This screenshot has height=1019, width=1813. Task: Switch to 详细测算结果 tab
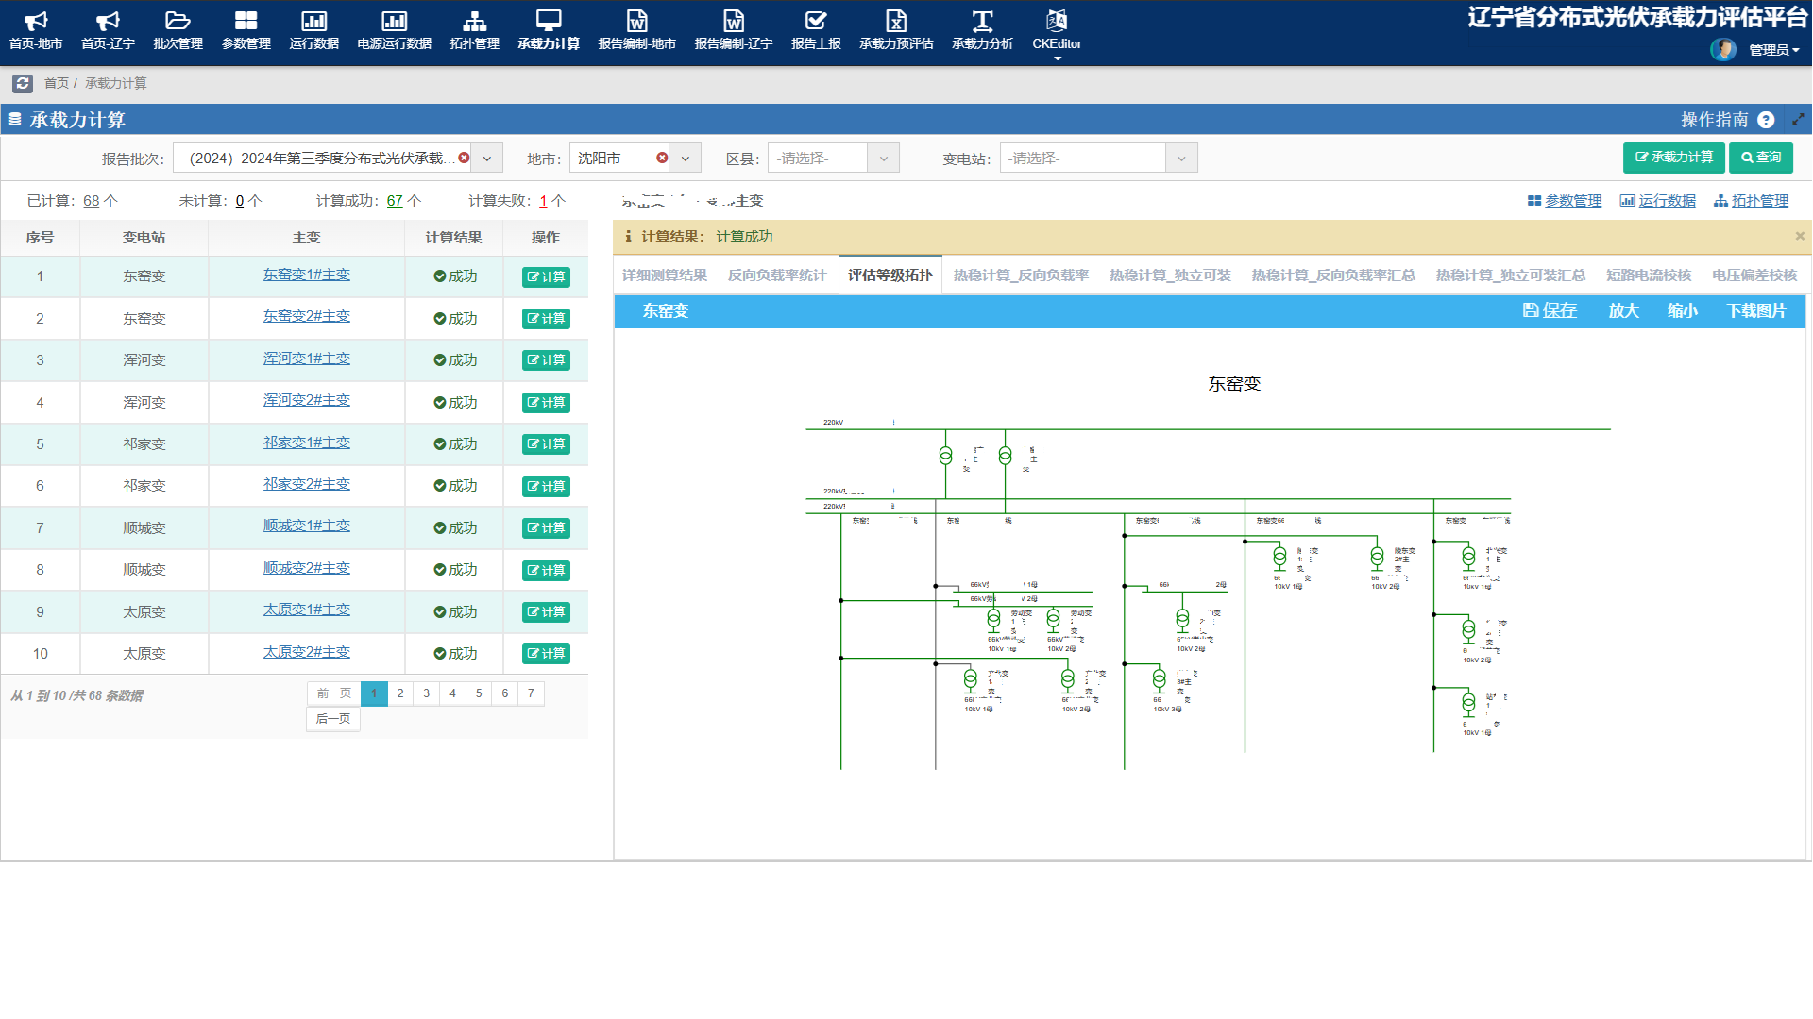(x=664, y=276)
